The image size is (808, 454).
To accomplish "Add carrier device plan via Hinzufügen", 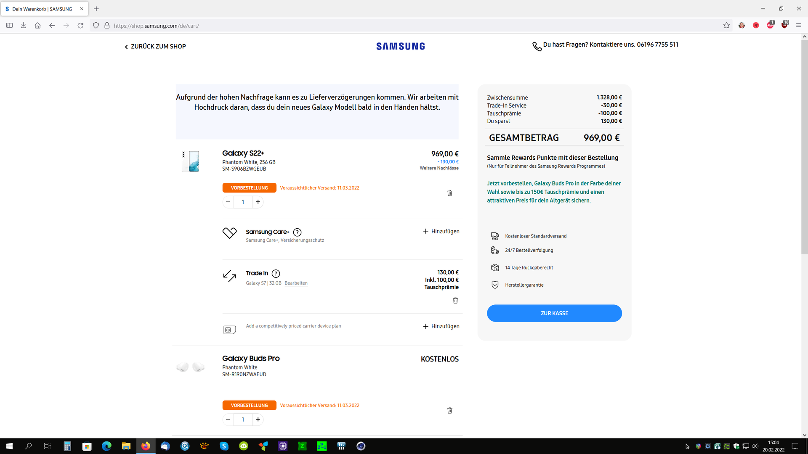I will [x=441, y=326].
